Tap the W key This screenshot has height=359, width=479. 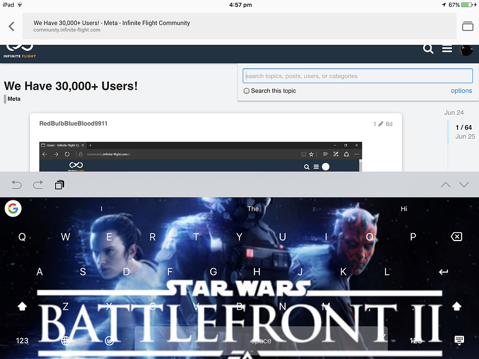click(x=65, y=236)
